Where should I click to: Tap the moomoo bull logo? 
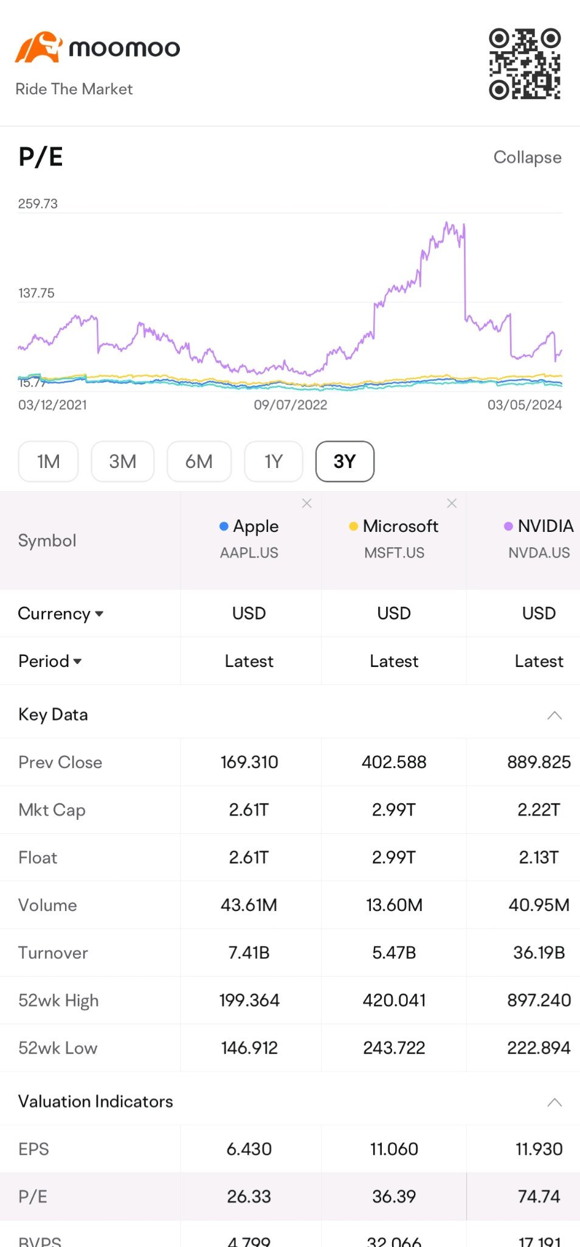(x=38, y=47)
